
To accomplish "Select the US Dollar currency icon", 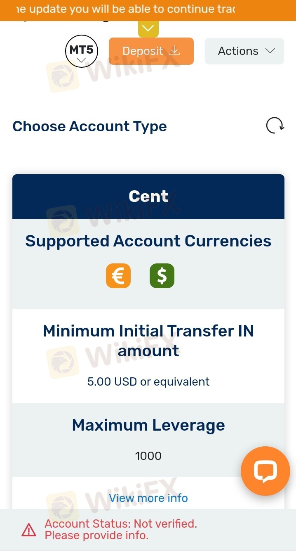I will pos(162,276).
